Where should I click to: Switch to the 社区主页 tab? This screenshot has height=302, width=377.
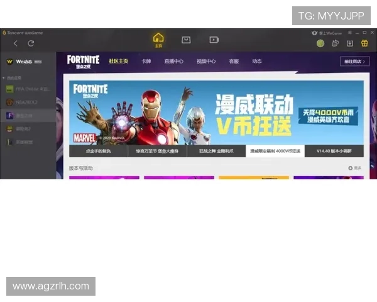[x=118, y=61]
